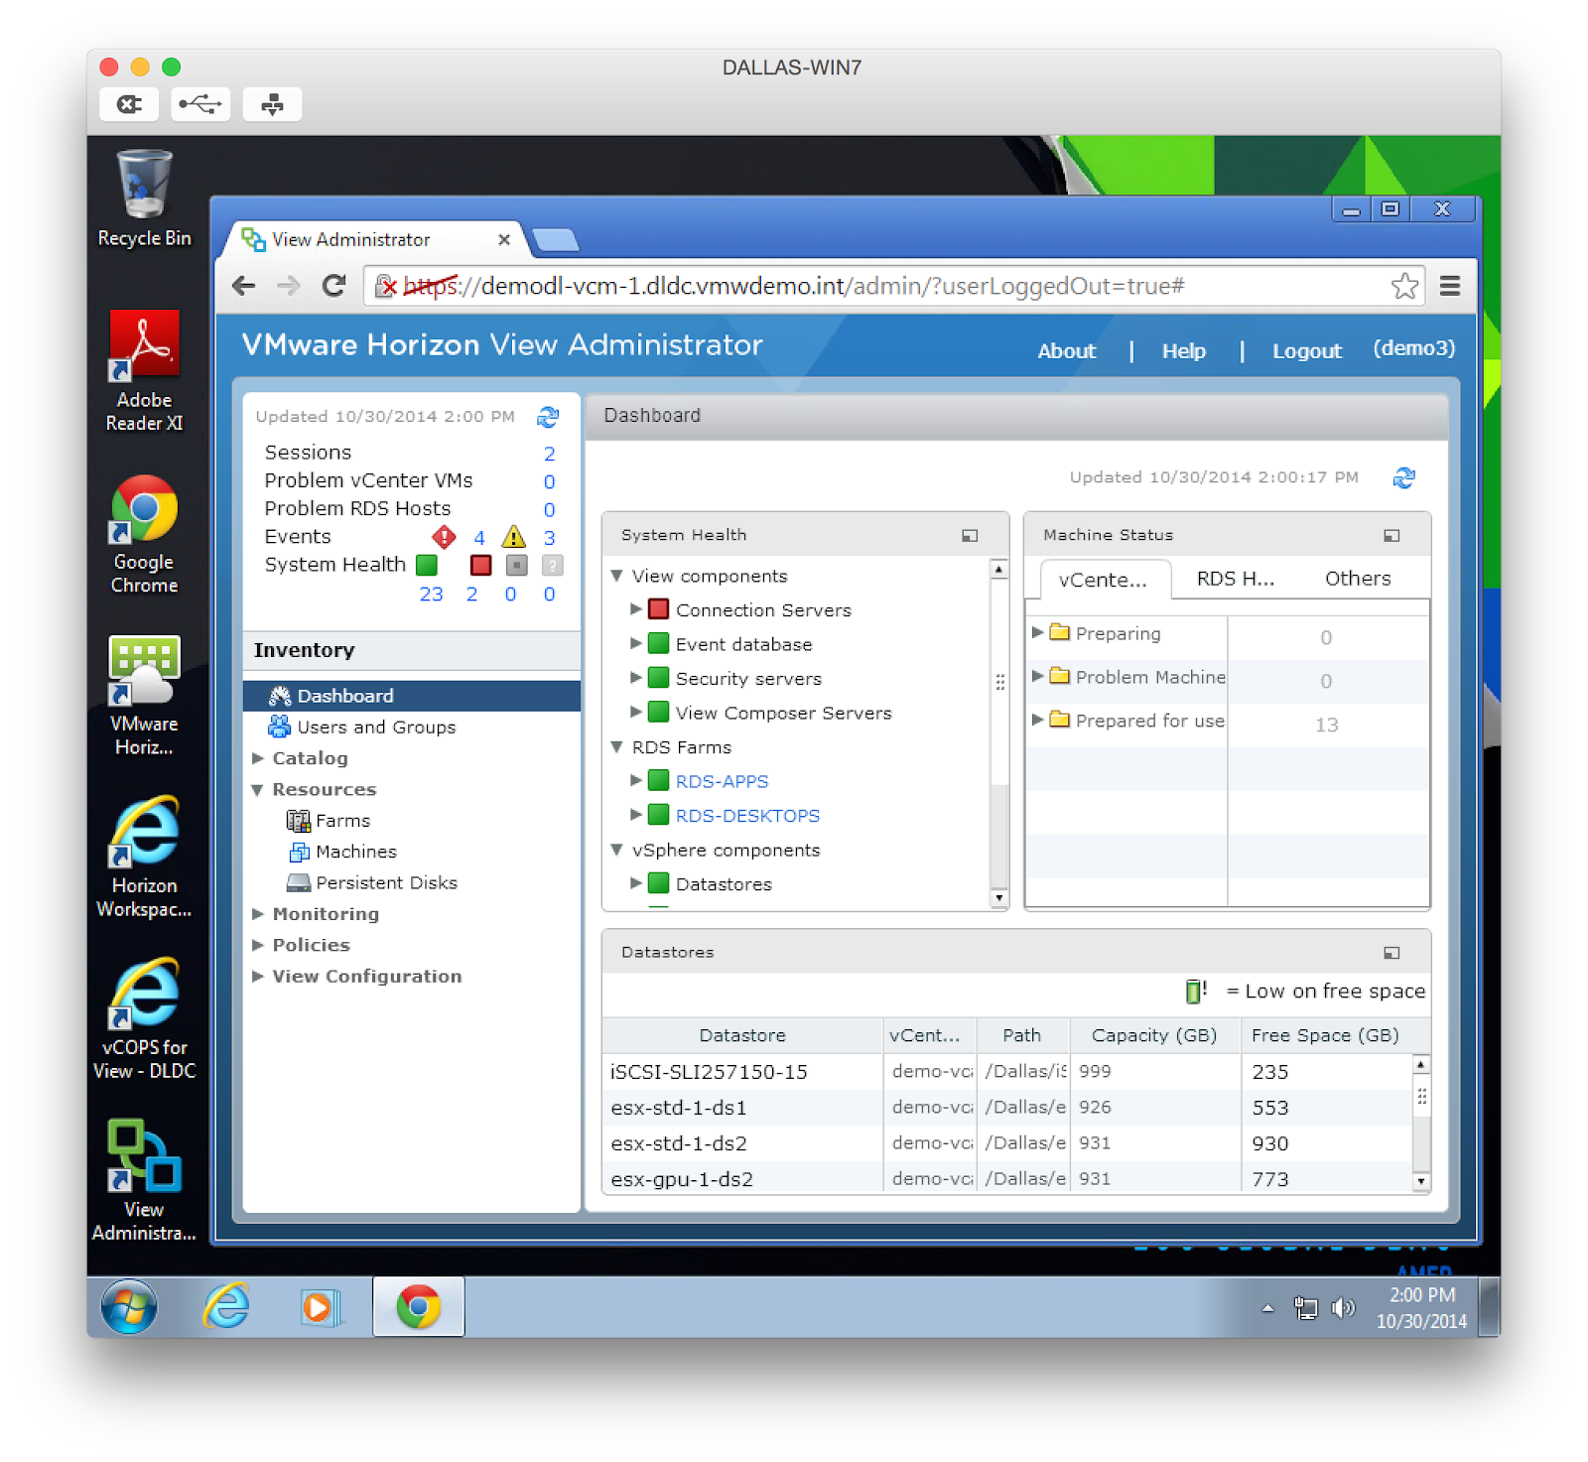Click the USB devices toolbar button
Viewport: 1588px width, 1462px height.
coord(200,104)
